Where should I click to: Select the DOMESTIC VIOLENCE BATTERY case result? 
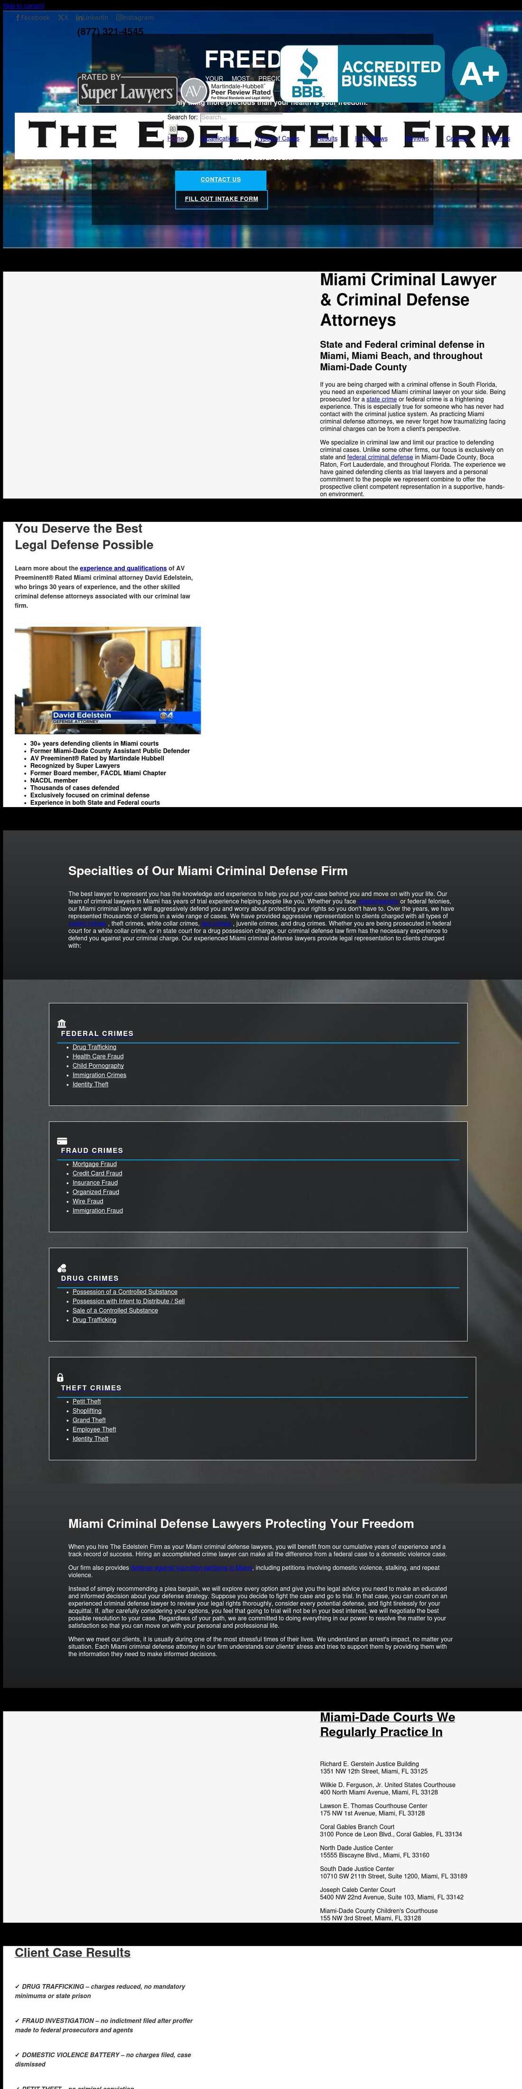[103, 2060]
